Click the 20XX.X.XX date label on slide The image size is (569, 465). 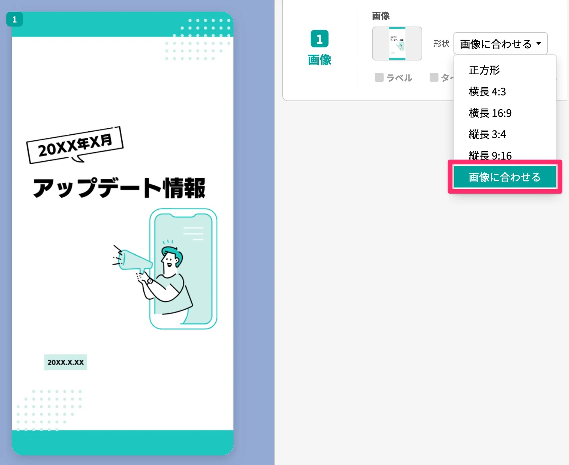pyautogui.click(x=65, y=362)
